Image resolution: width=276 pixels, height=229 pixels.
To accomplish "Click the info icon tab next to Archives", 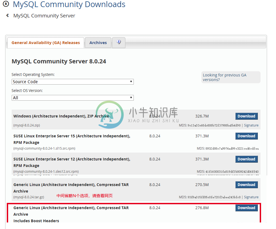I will (119, 42).
